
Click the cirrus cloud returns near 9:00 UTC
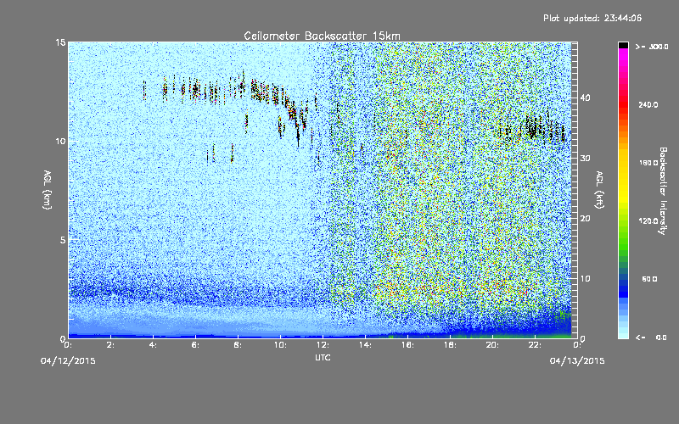coord(260,92)
